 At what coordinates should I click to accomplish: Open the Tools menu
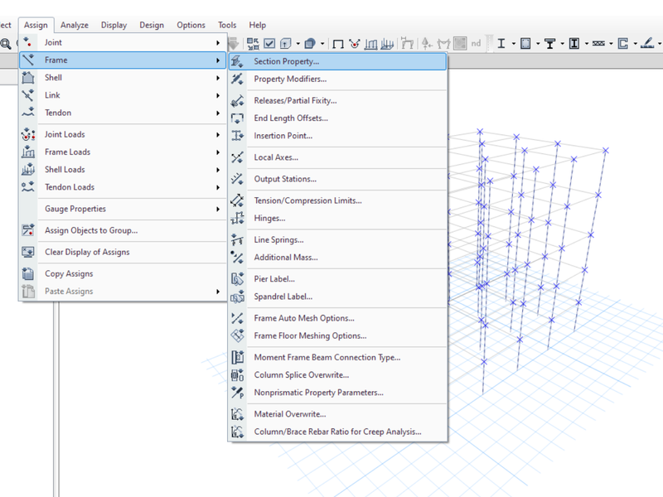227,25
